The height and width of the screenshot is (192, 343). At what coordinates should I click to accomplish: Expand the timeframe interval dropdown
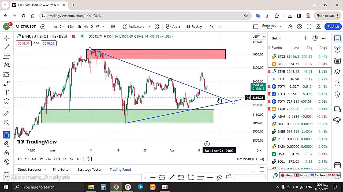pos(103,26)
